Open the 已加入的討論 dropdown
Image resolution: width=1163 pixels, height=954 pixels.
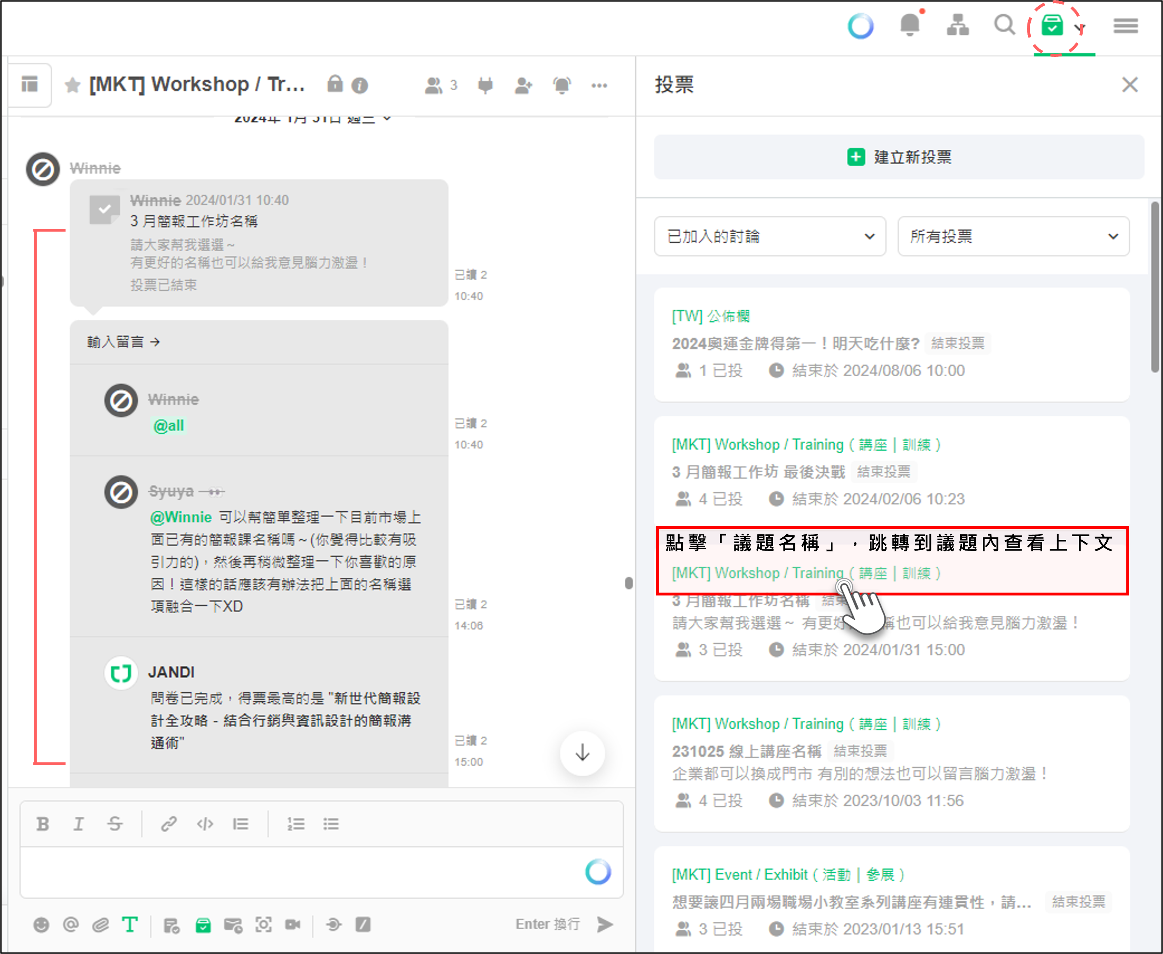tap(769, 236)
